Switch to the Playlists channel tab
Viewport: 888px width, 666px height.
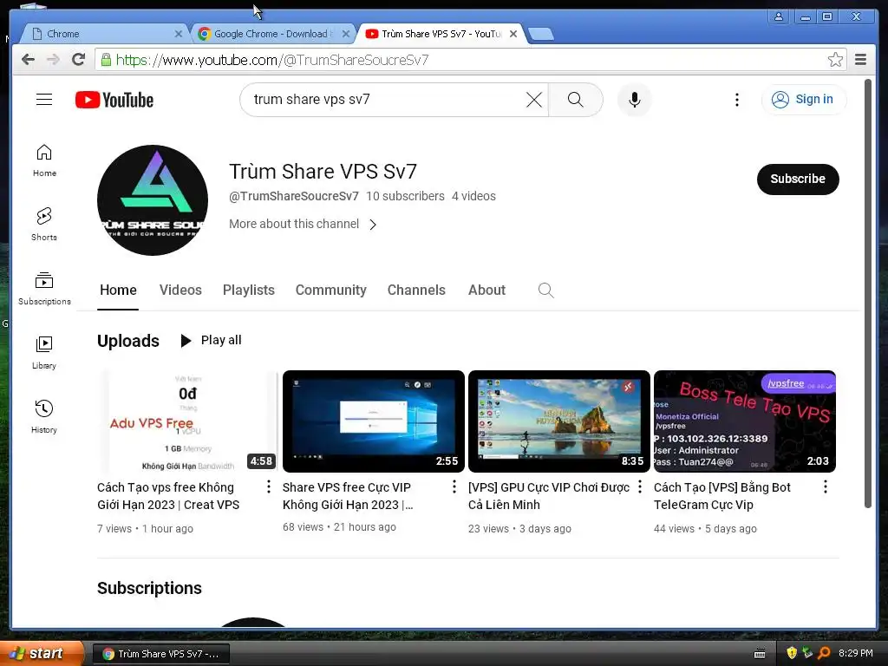coord(249,290)
